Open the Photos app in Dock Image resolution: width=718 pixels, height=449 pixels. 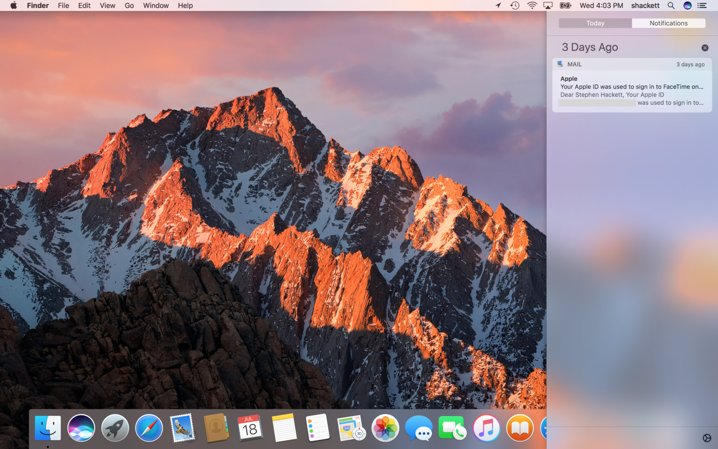pos(385,427)
